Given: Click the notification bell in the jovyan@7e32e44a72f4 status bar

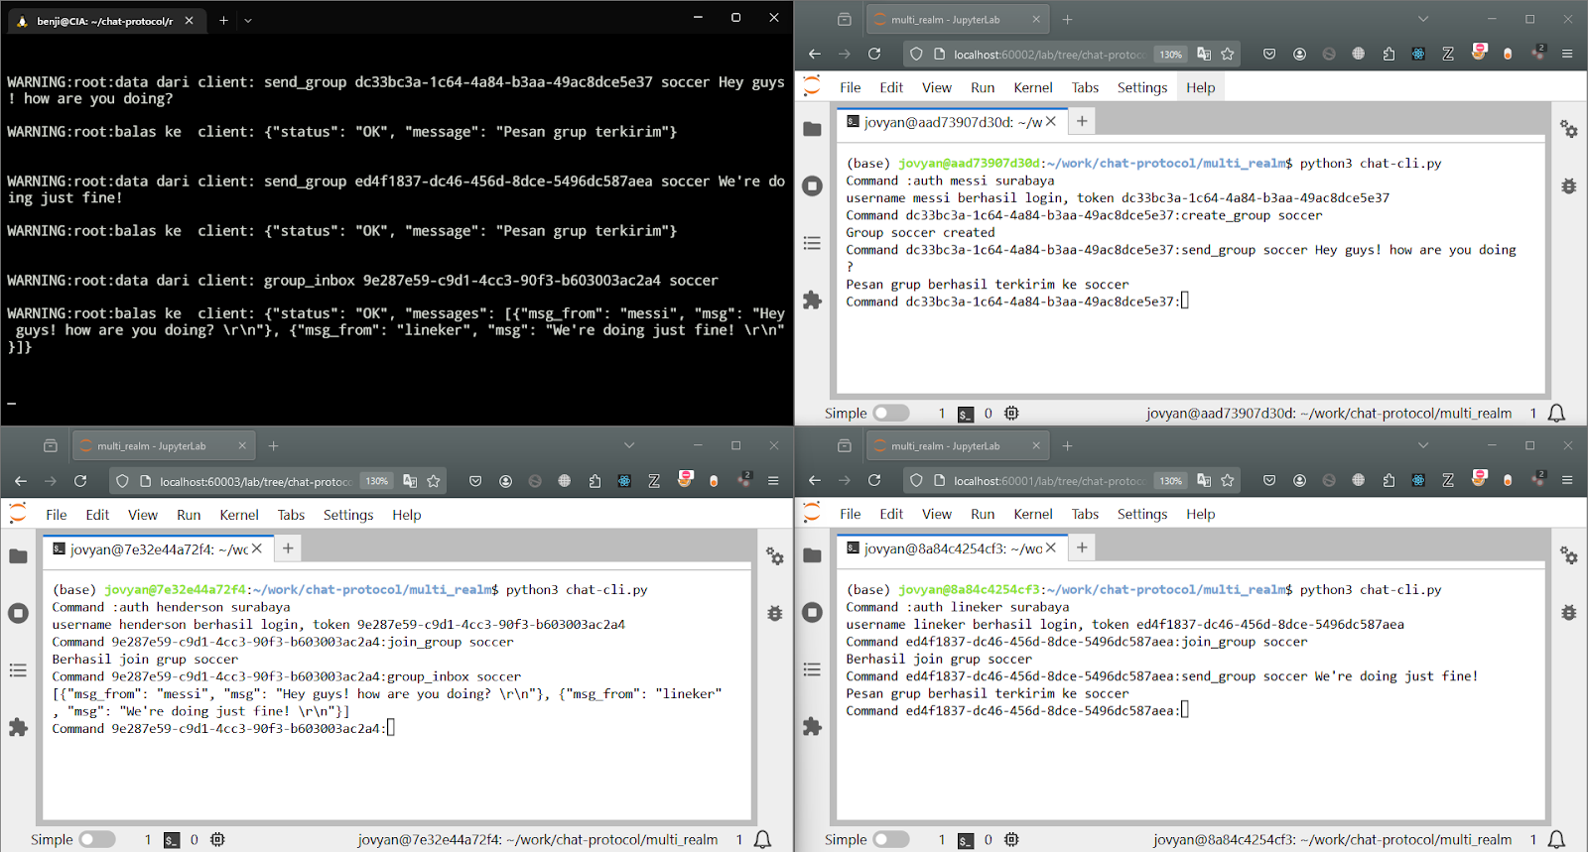Looking at the screenshot, I should [762, 840].
